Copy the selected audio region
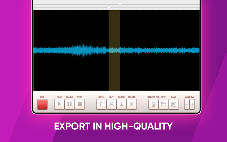 click(101, 104)
